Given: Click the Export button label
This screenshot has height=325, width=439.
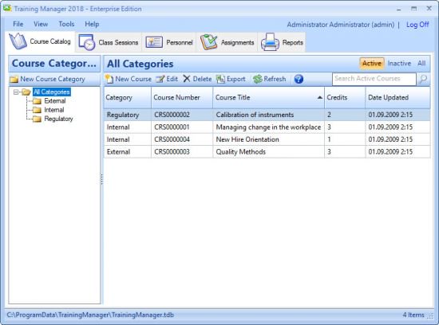Looking at the screenshot, I should [236, 79].
